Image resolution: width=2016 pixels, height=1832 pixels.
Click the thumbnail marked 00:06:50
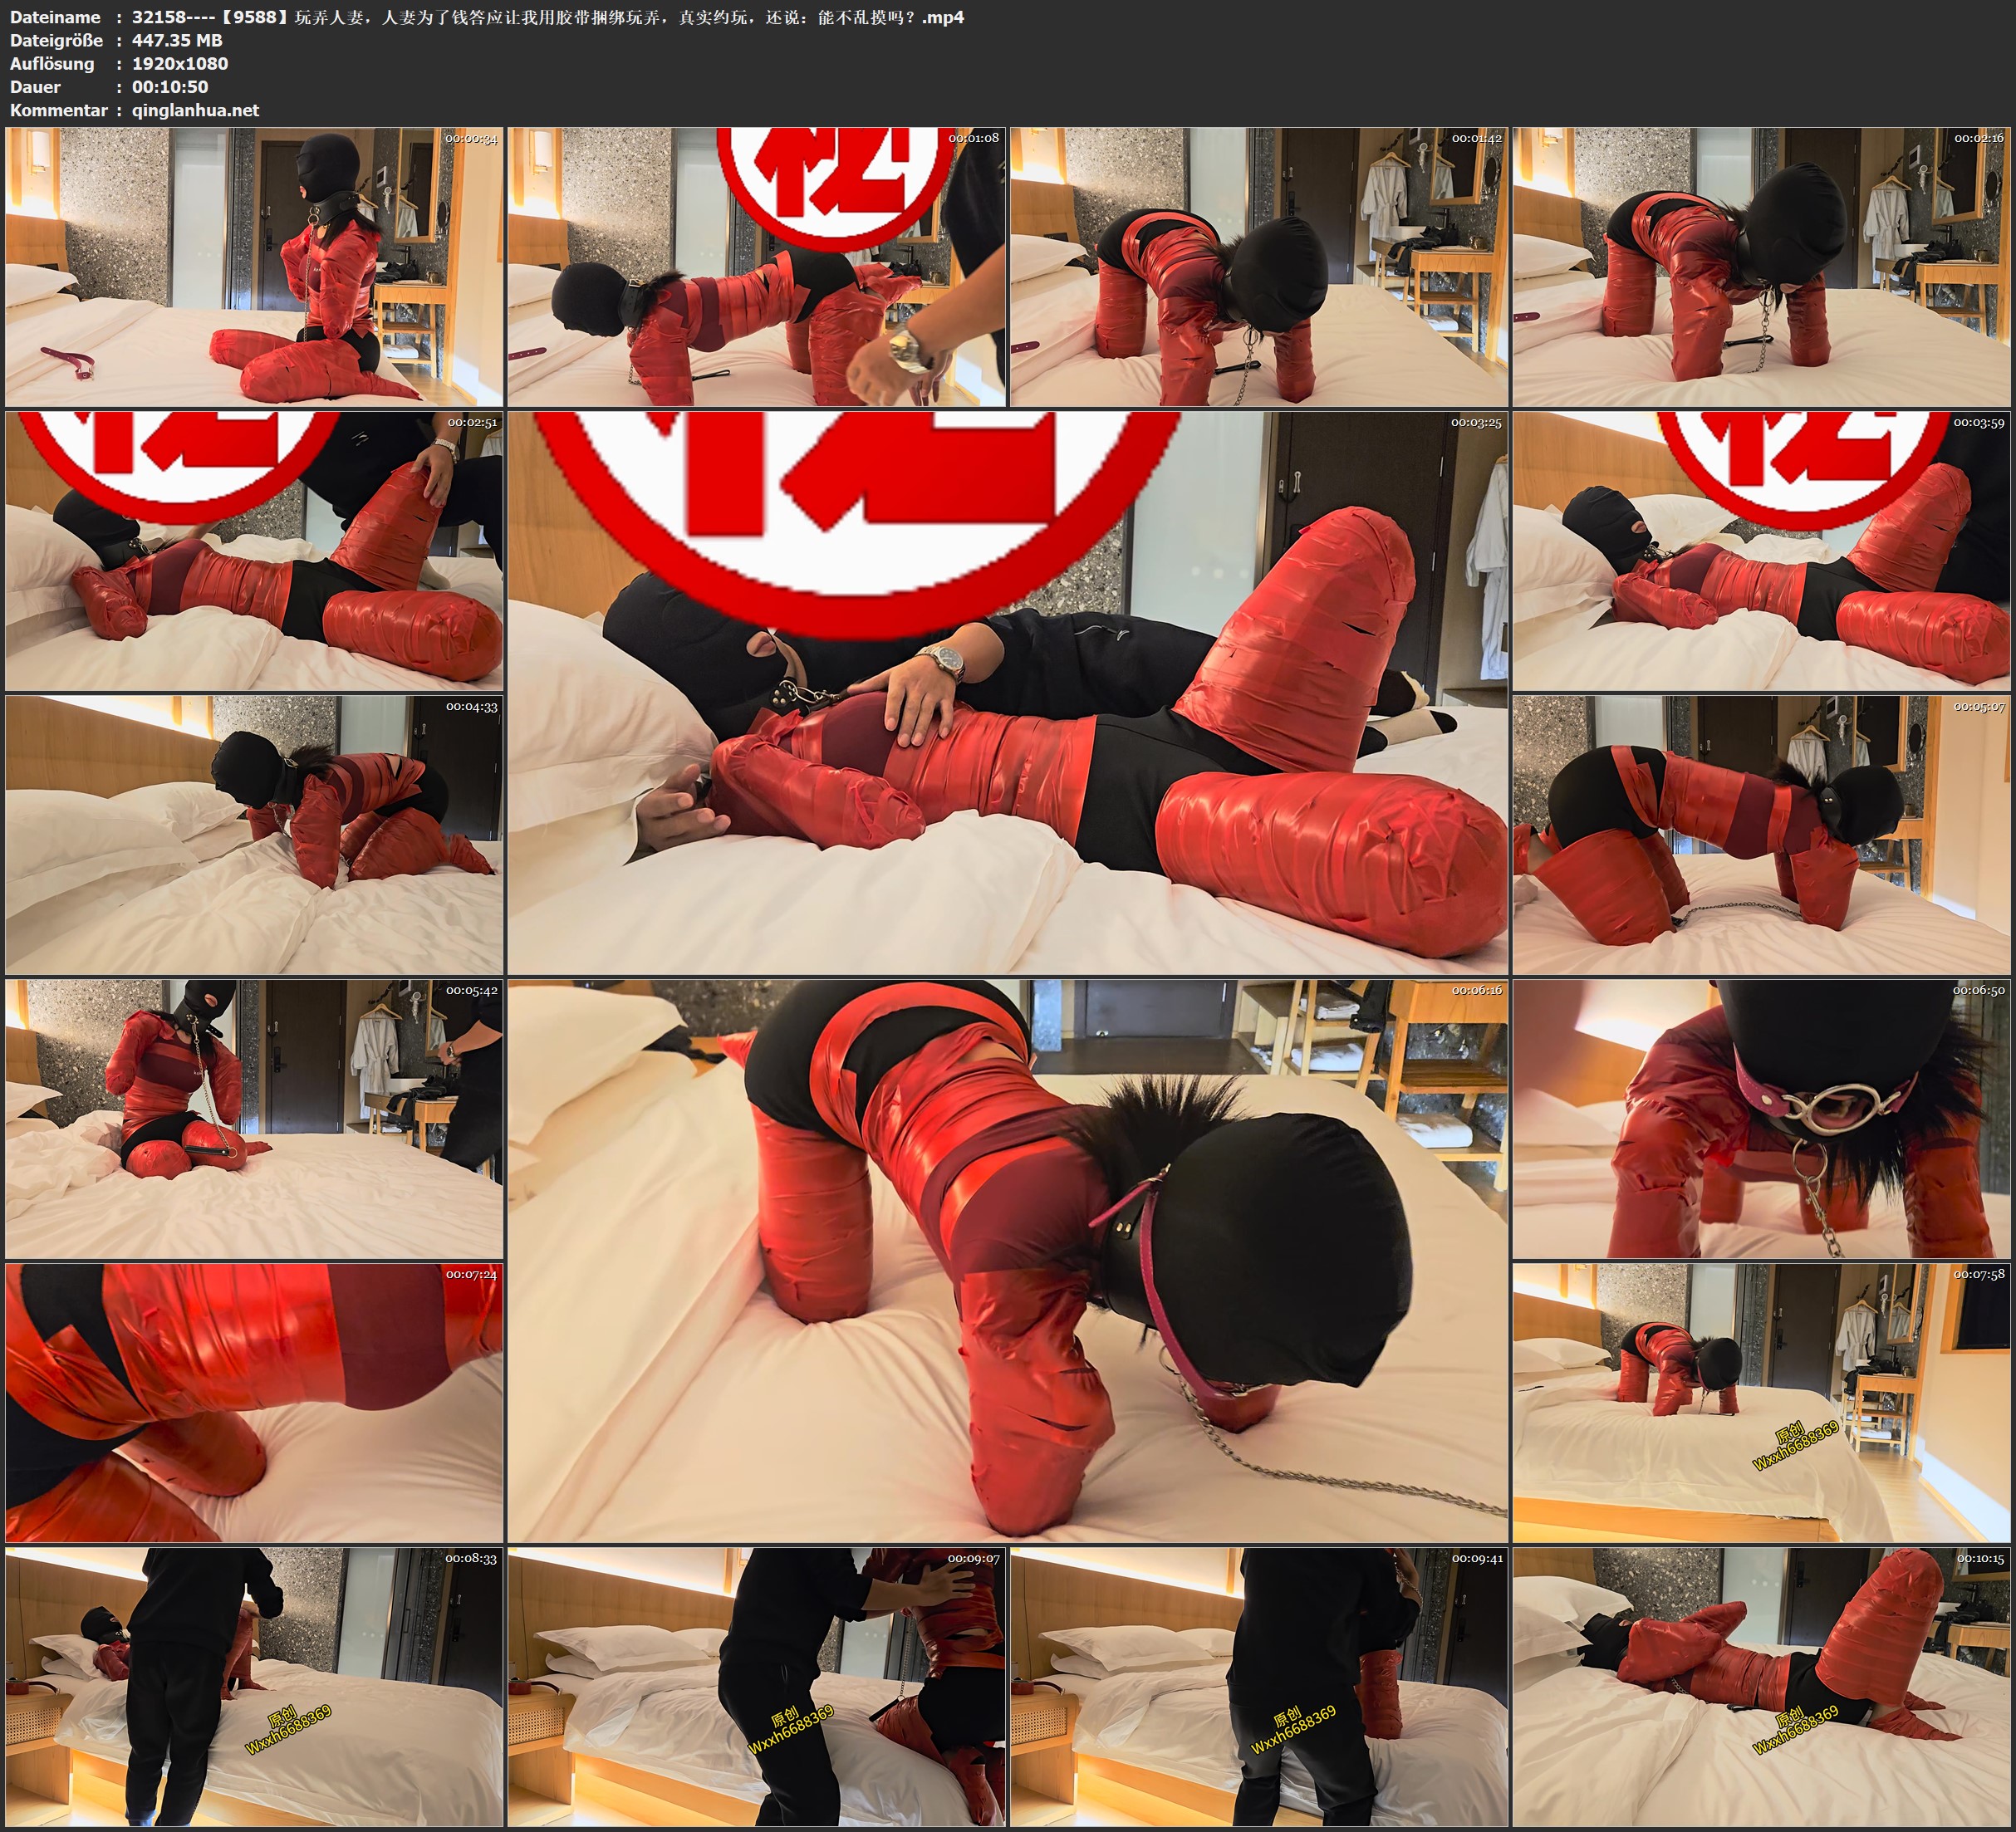click(1761, 1119)
